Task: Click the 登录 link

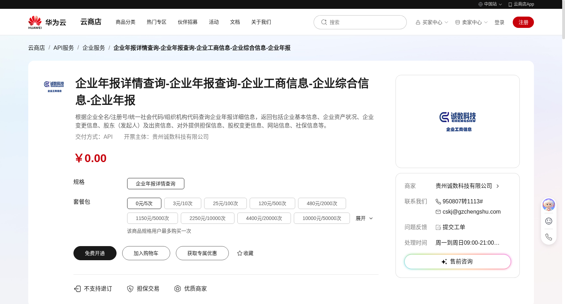Action: [499, 22]
